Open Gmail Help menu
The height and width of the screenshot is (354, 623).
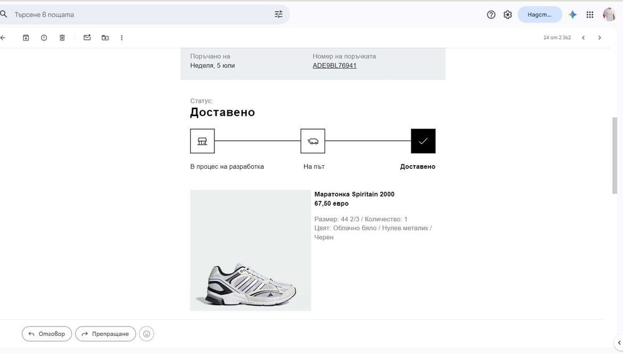[x=491, y=15]
